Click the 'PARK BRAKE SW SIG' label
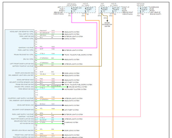Screen dimensions: 172x138 click(26, 89)
